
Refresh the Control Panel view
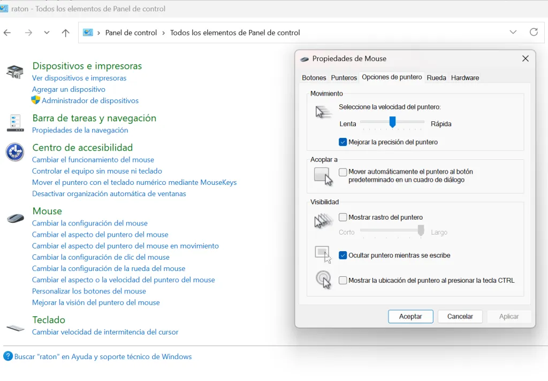coord(534,32)
